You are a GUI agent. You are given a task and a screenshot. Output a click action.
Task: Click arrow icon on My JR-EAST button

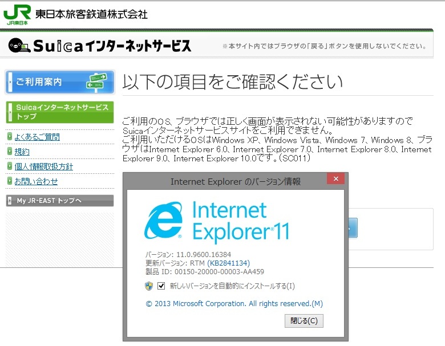10,201
